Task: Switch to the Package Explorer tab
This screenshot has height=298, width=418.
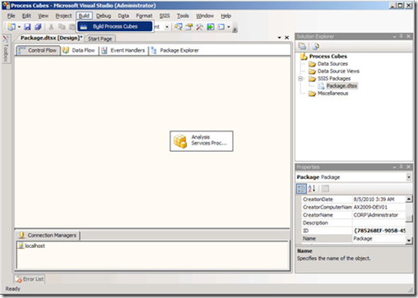Action: (174, 50)
